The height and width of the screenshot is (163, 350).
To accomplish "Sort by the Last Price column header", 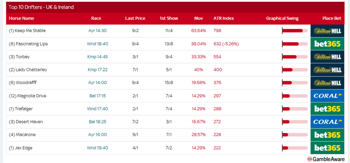I will click(135, 18).
